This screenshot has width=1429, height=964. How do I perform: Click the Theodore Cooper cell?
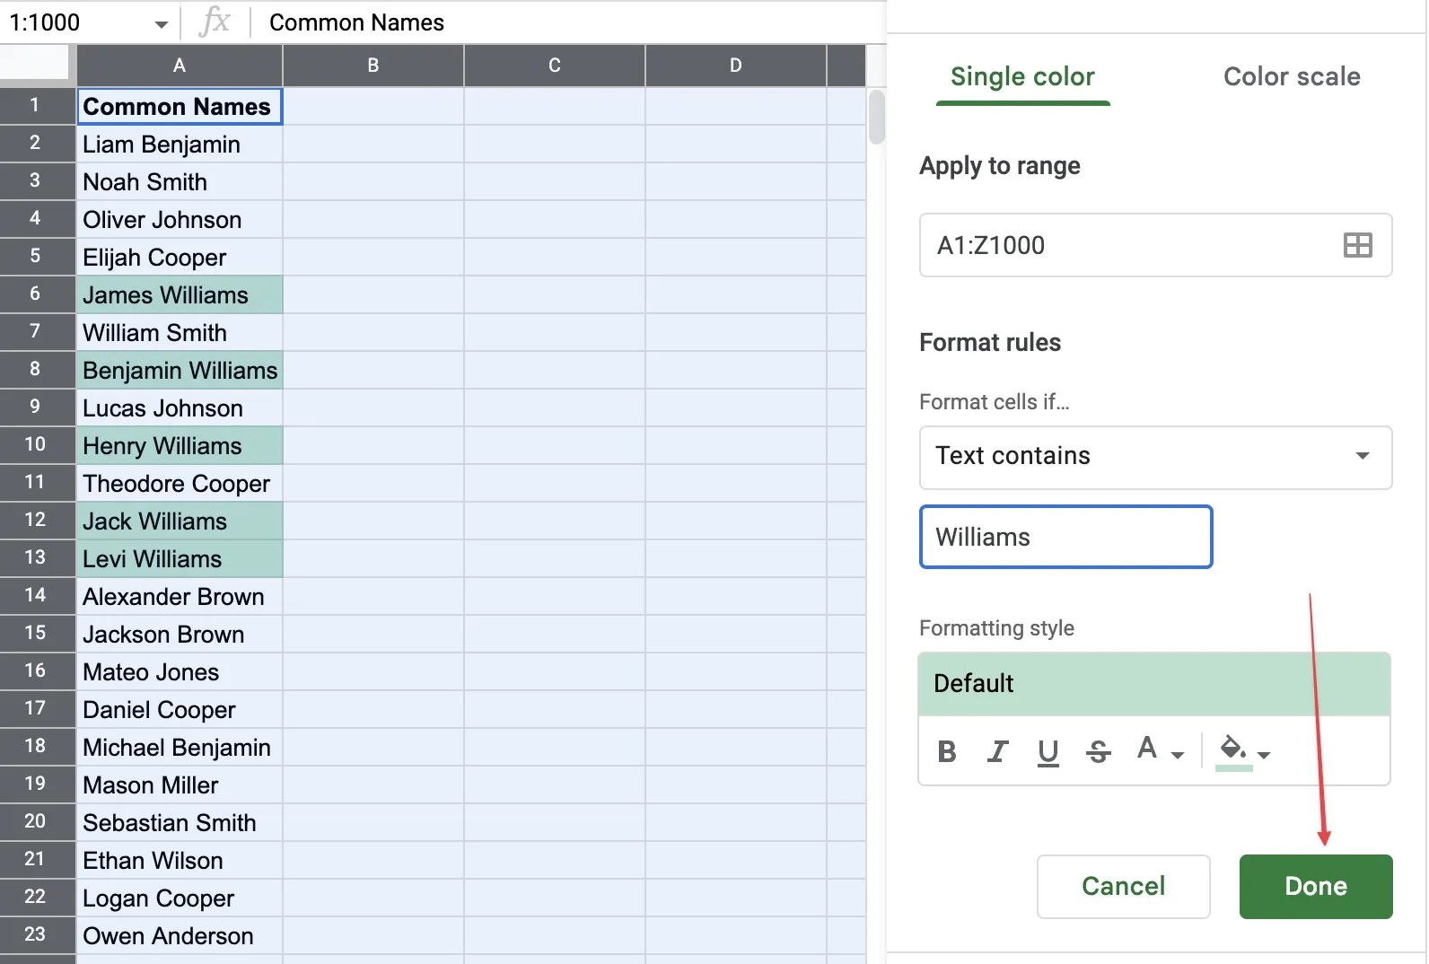(180, 483)
